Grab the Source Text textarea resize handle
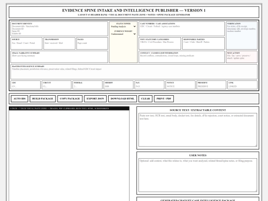The height and width of the screenshot is (201, 268). (x=256, y=145)
